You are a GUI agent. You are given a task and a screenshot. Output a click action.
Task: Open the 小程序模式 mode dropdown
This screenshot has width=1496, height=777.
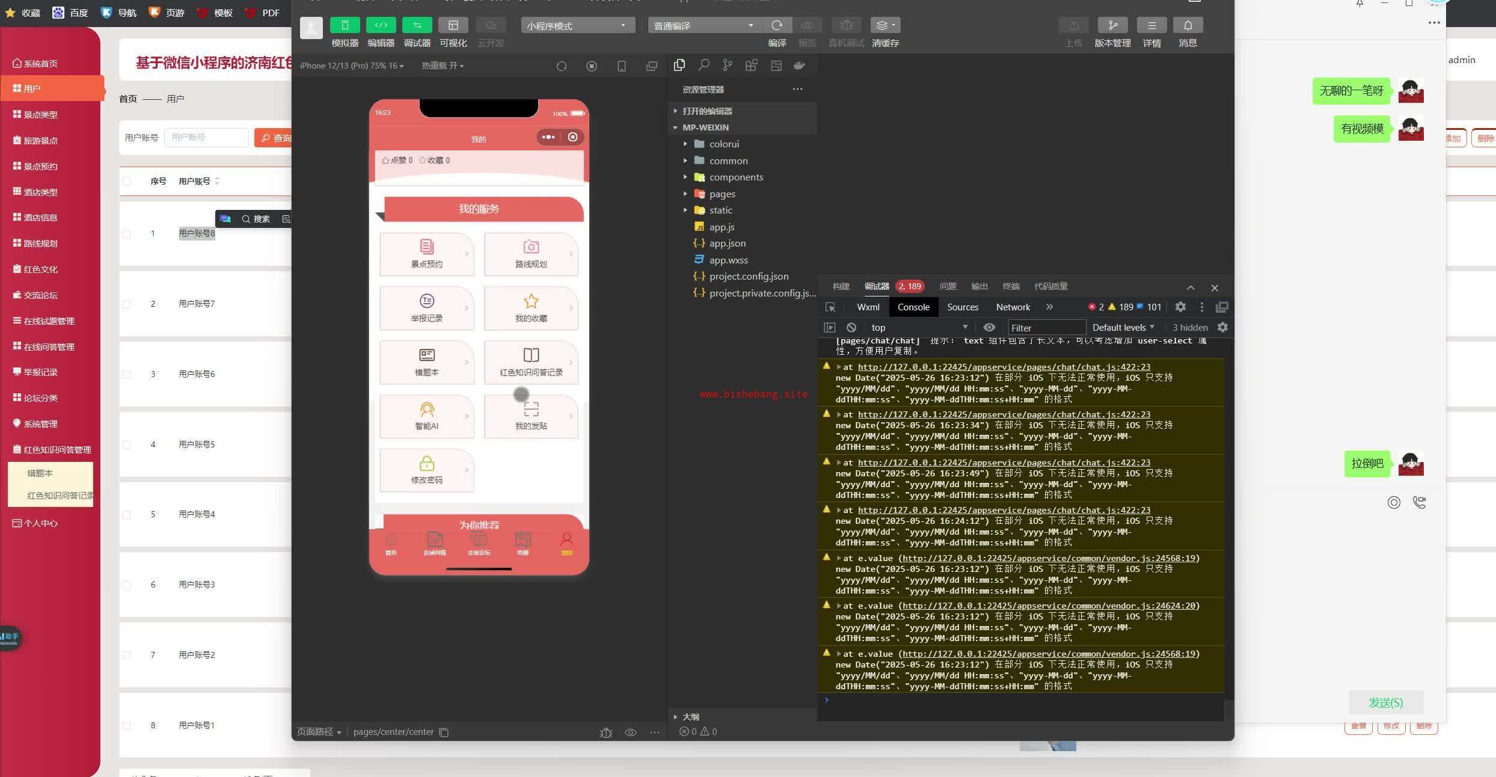click(577, 25)
